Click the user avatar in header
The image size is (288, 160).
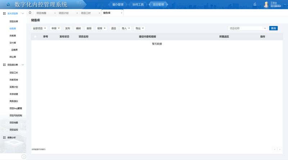(266, 4)
